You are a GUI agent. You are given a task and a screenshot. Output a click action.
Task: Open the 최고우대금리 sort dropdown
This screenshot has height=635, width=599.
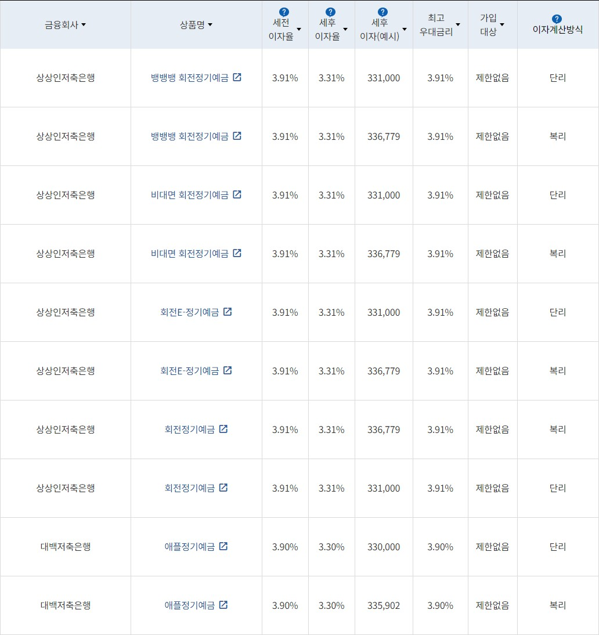[458, 26]
